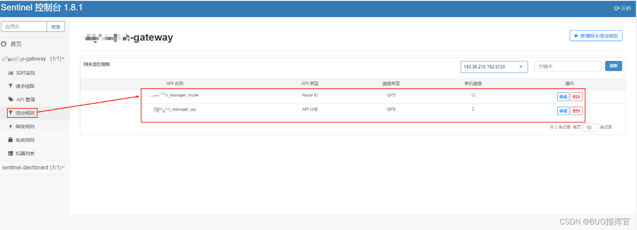Open the machine IP 143.36.210.192:8720 dropdown
Viewport: 637px width, 230px height.
[494, 67]
